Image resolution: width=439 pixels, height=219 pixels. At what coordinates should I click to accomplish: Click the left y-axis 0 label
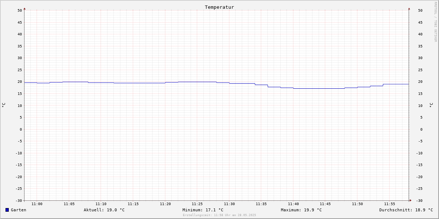coord(21,130)
